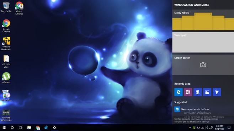Image resolution: width=234 pixels, height=131 pixels.
Task: Click the battery/power icon in system tray
Action: coord(198,127)
